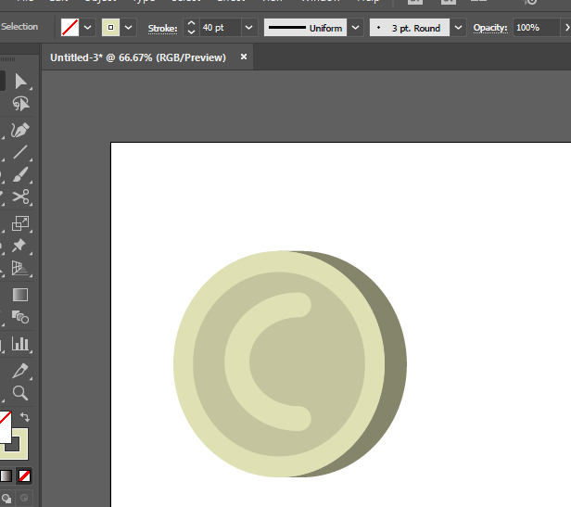
Task: Select the Scissors tool
Action: 20,196
